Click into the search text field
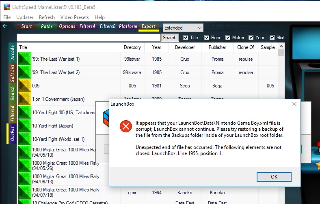This screenshot has height=204, width=320. click(x=89, y=38)
